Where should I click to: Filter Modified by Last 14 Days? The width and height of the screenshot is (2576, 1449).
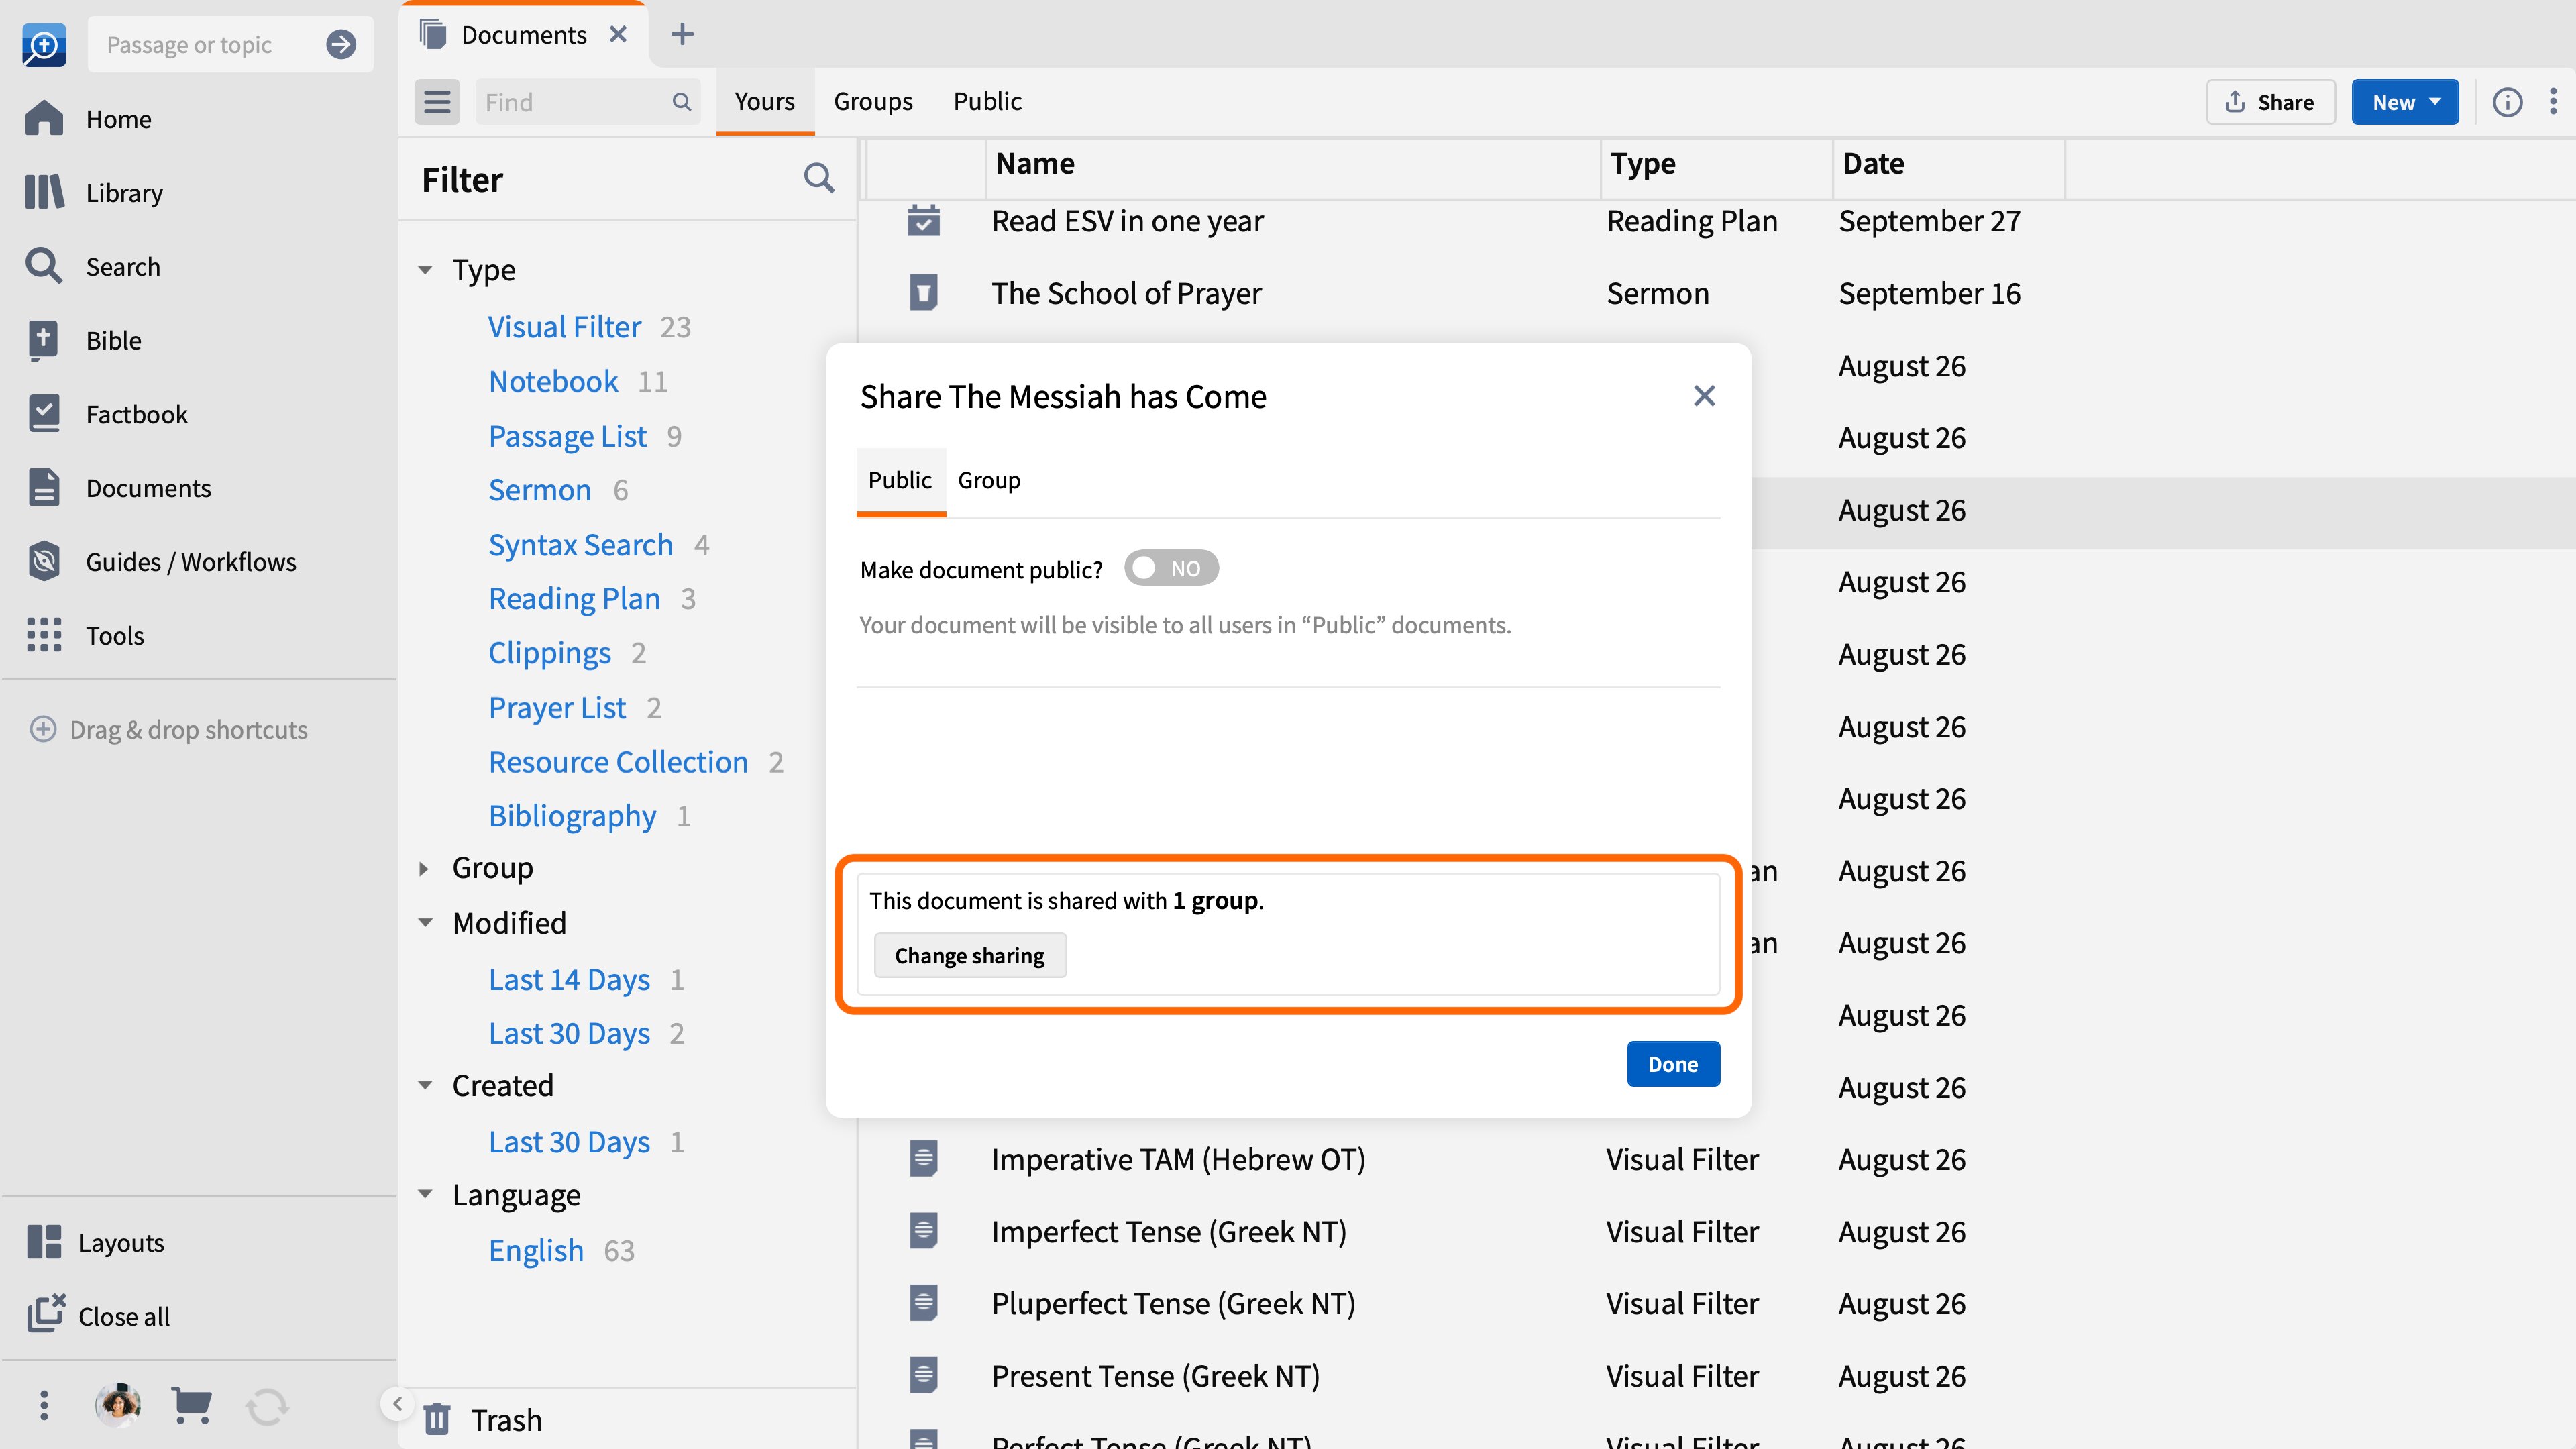pyautogui.click(x=569, y=980)
